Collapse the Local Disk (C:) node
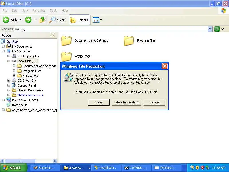The height and width of the screenshot is (172, 229). (9, 61)
